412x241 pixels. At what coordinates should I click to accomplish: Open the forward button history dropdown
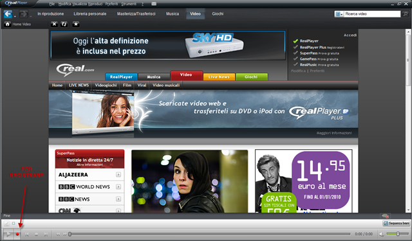pos(30,16)
